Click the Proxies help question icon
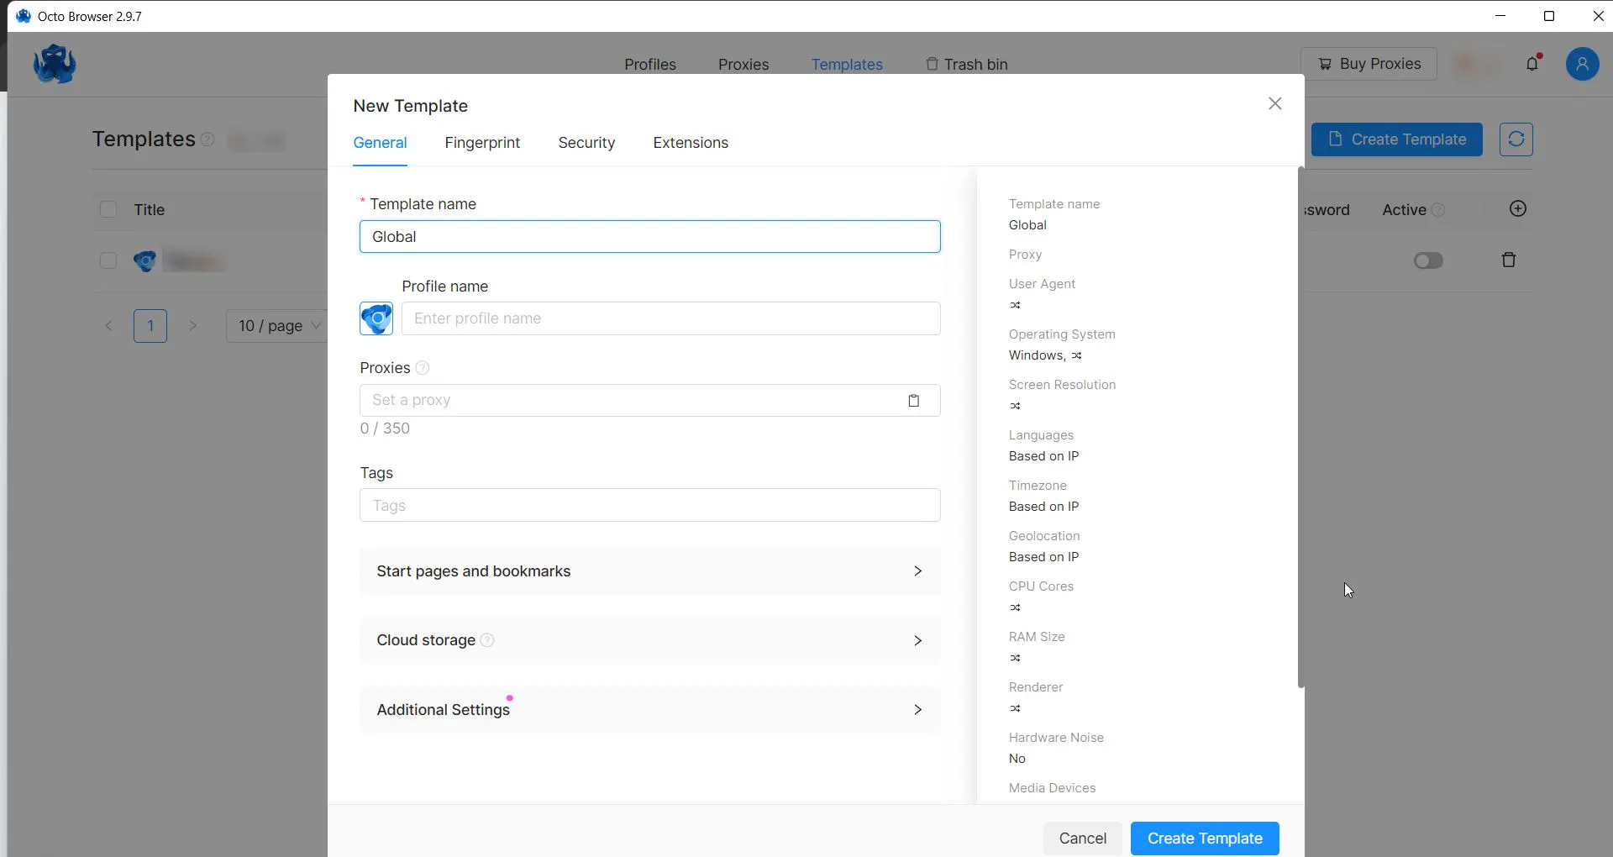This screenshot has height=857, width=1613. [x=423, y=368]
